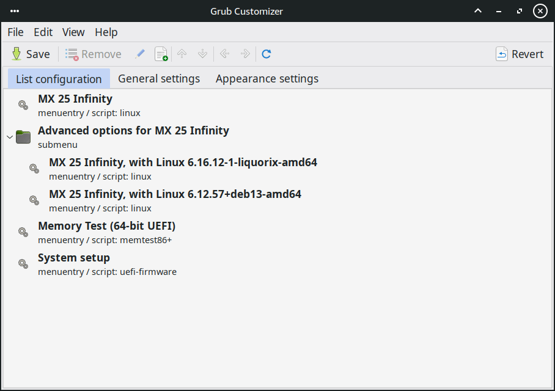Viewport: 555px width, 391px height.
Task: Click the green folder submenu icon
Action: click(23, 137)
